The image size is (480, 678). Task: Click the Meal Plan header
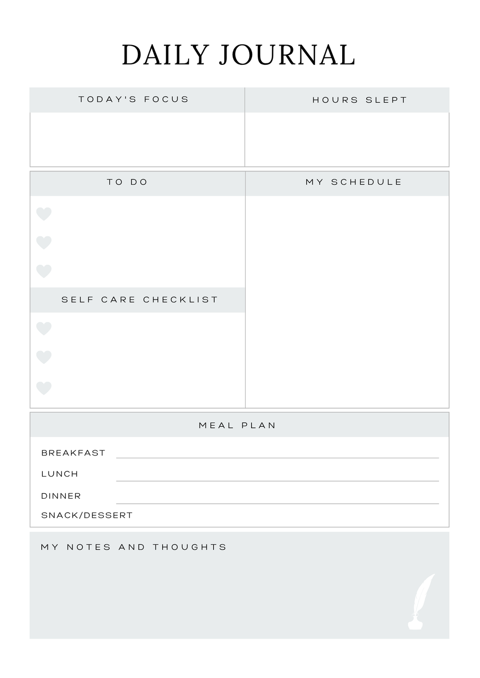238,425
